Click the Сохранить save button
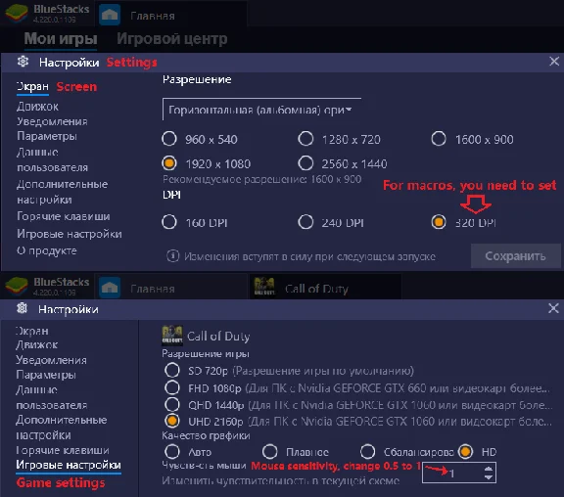Screen dimensions: 564x497 [515, 256]
